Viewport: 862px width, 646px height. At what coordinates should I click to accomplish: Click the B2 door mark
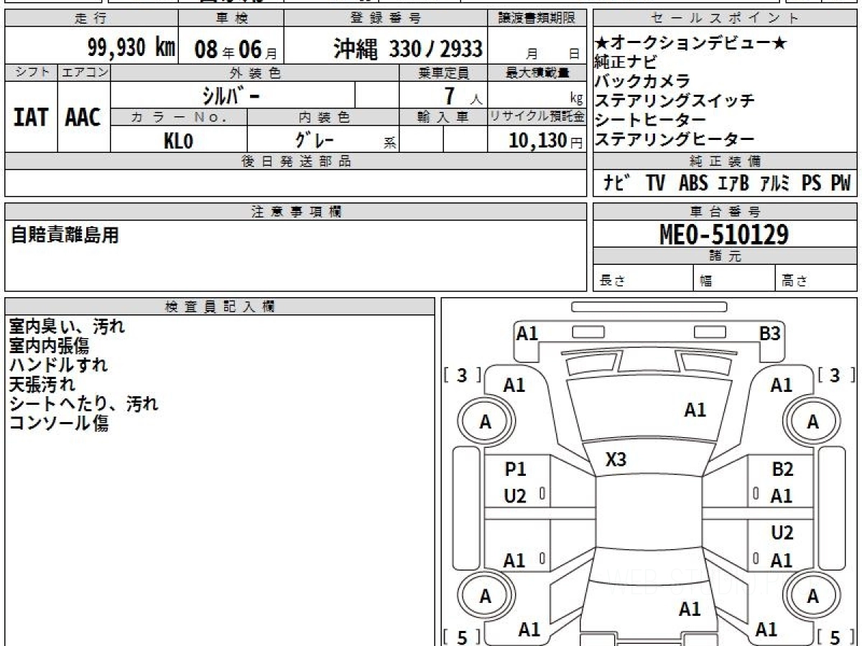click(782, 469)
